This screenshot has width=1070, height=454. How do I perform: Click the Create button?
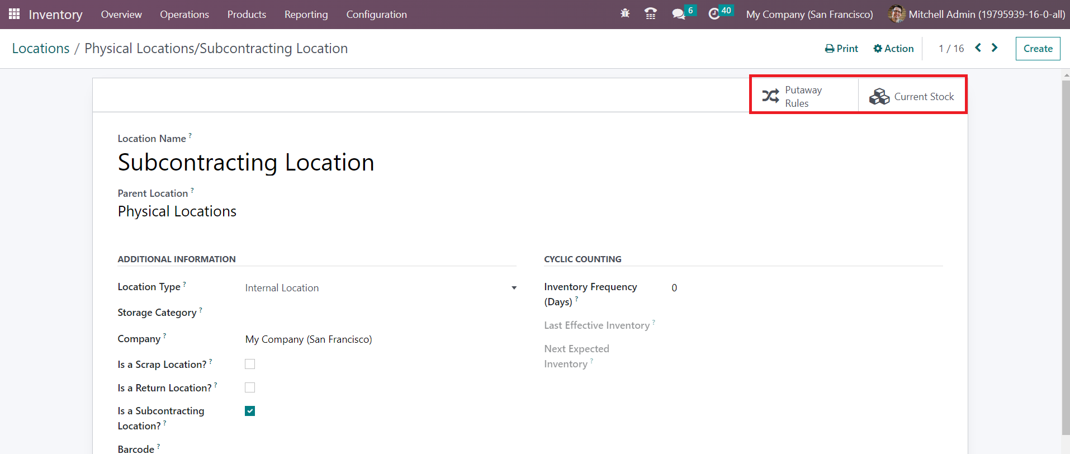coord(1038,49)
